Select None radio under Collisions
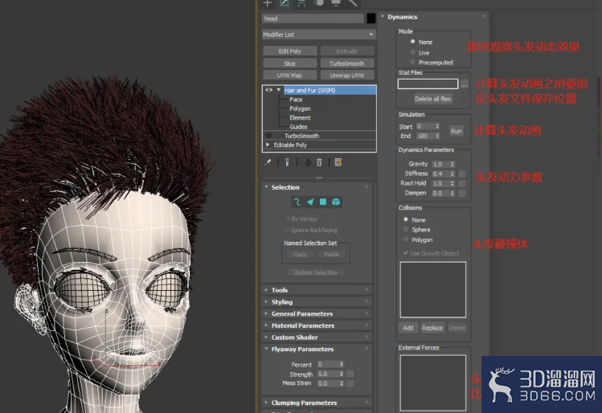This screenshot has height=413, width=602. point(406,219)
